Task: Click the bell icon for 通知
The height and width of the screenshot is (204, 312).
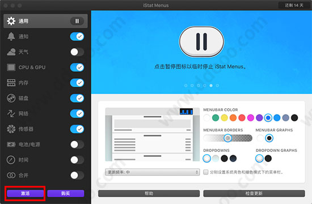Action: (11, 36)
